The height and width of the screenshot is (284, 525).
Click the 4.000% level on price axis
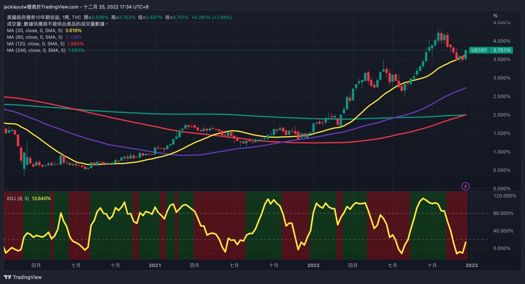tap(502, 41)
